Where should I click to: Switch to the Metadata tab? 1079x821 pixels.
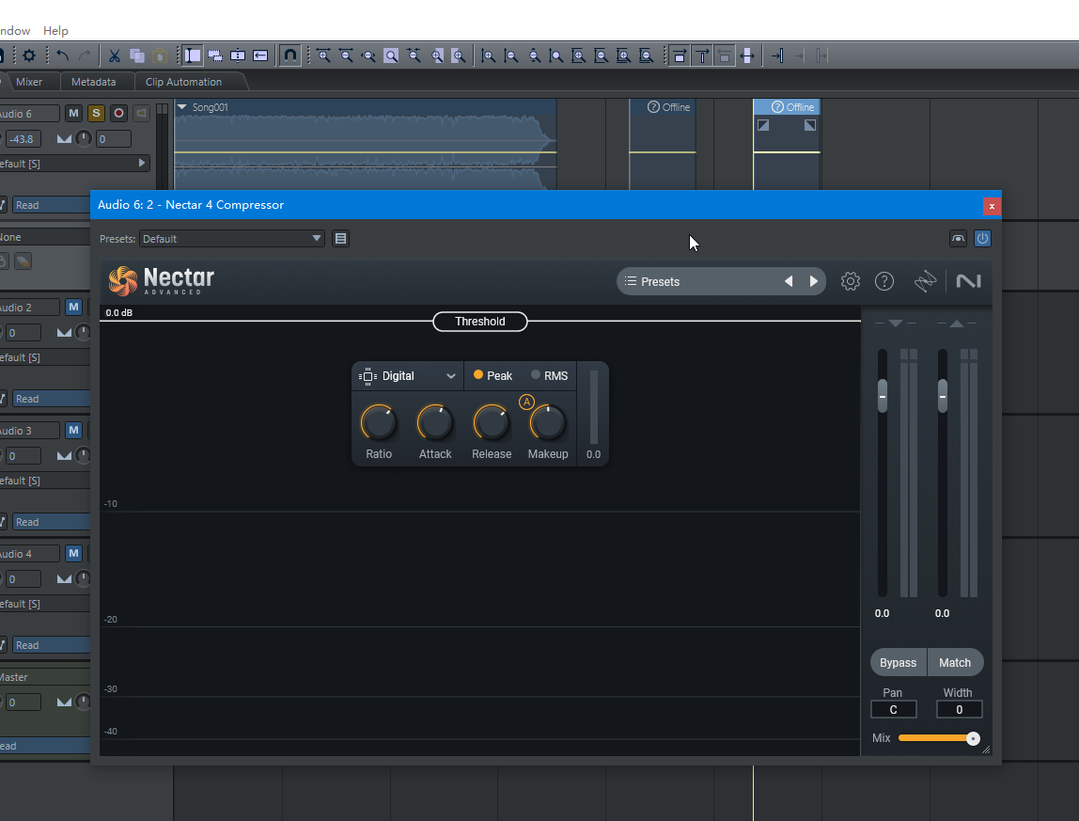click(x=94, y=82)
